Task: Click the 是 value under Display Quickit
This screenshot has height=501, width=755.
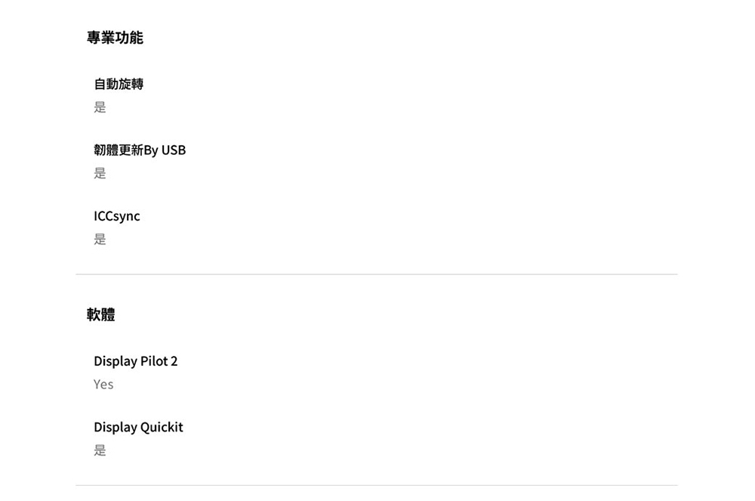Action: (100, 450)
